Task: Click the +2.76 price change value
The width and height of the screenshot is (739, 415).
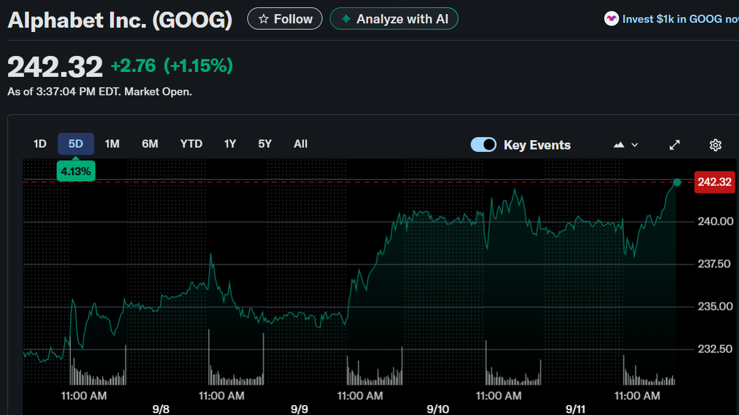Action: pos(133,65)
